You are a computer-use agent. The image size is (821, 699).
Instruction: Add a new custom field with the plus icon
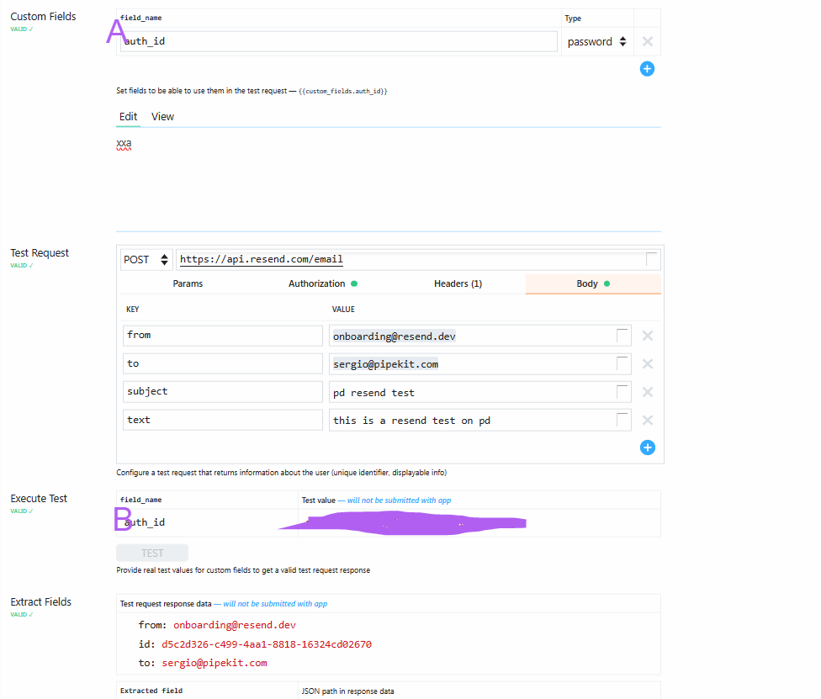(647, 68)
